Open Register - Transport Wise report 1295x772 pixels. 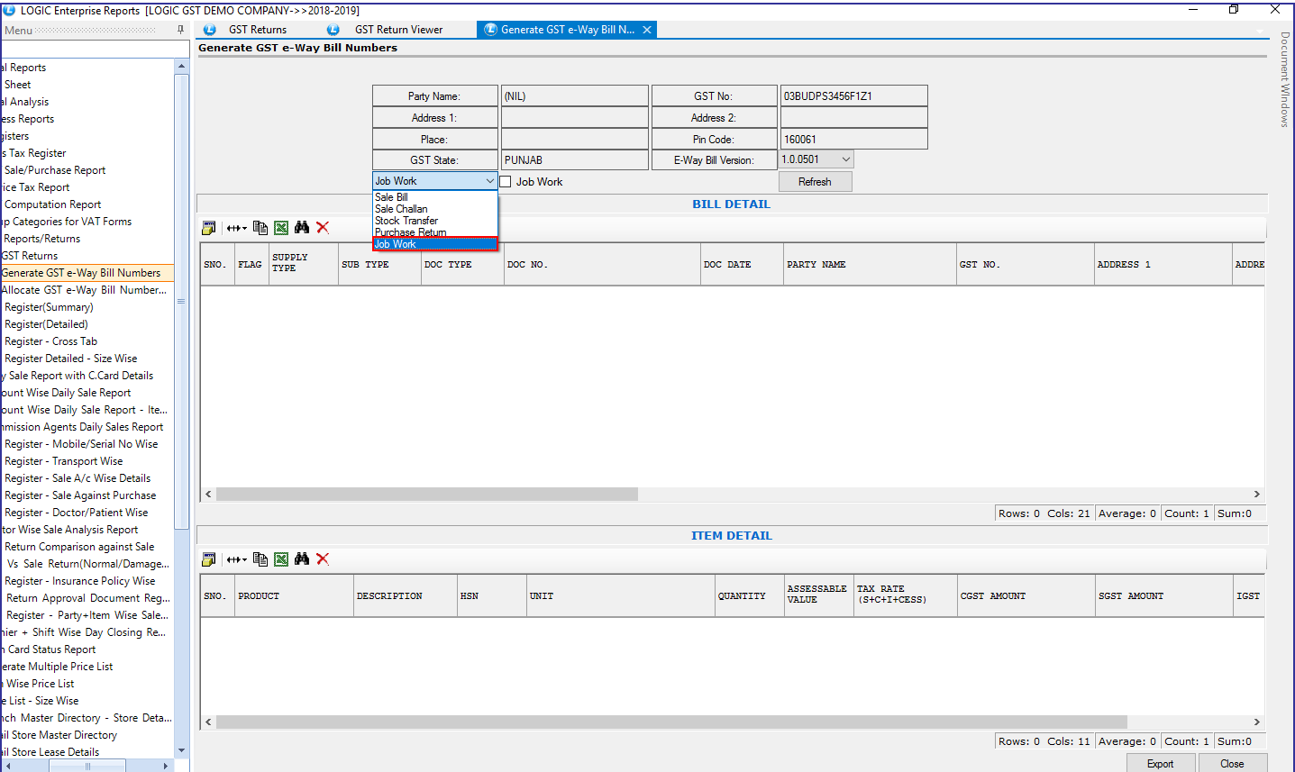tap(63, 461)
